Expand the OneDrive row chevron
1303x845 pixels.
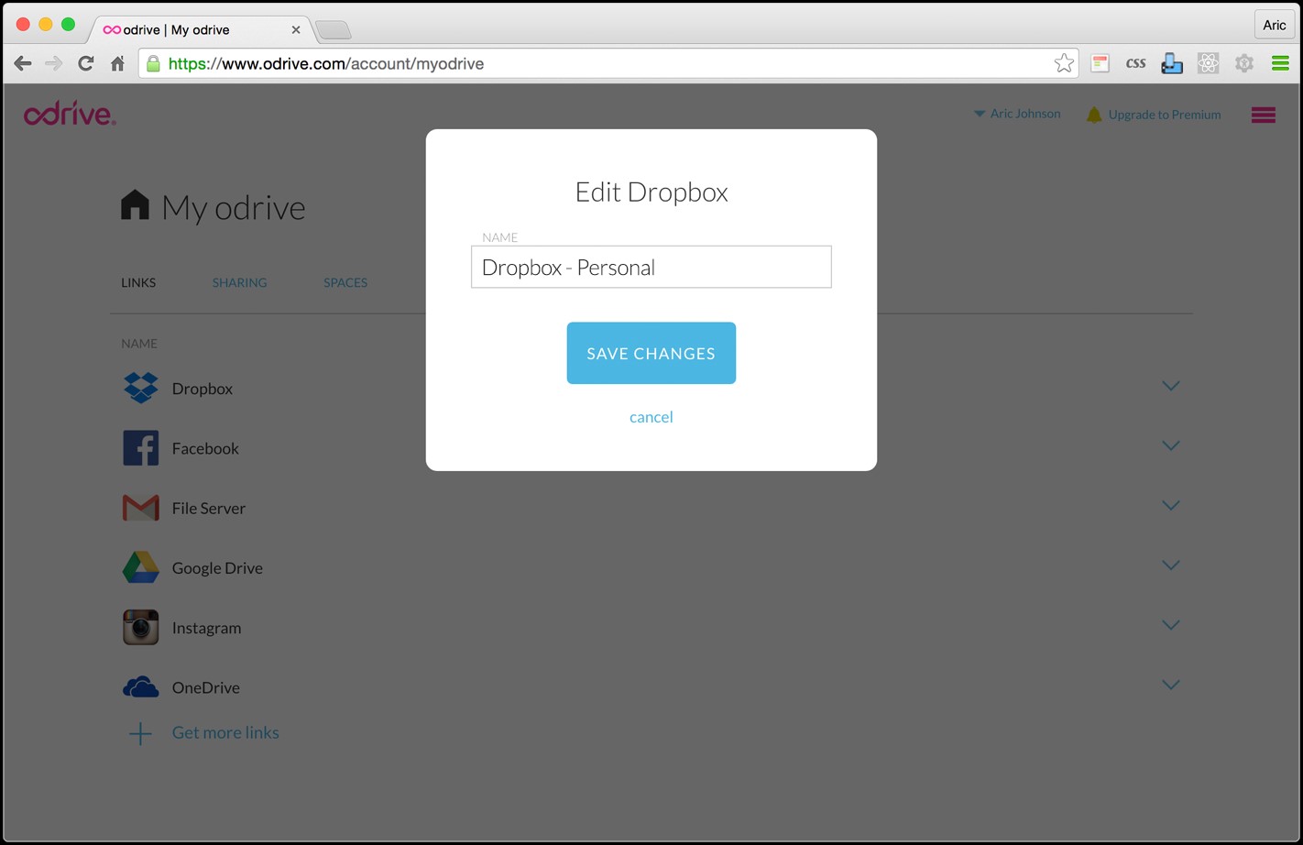1170,685
